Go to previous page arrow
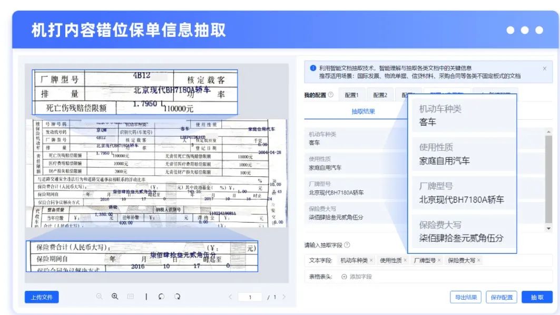Image resolution: width=560 pixels, height=315 pixels. [230, 297]
